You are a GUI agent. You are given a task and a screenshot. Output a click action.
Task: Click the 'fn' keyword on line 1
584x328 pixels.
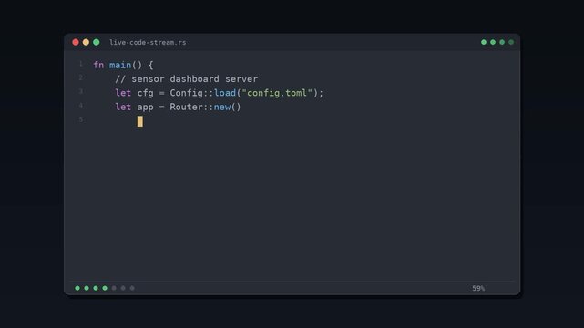98,65
